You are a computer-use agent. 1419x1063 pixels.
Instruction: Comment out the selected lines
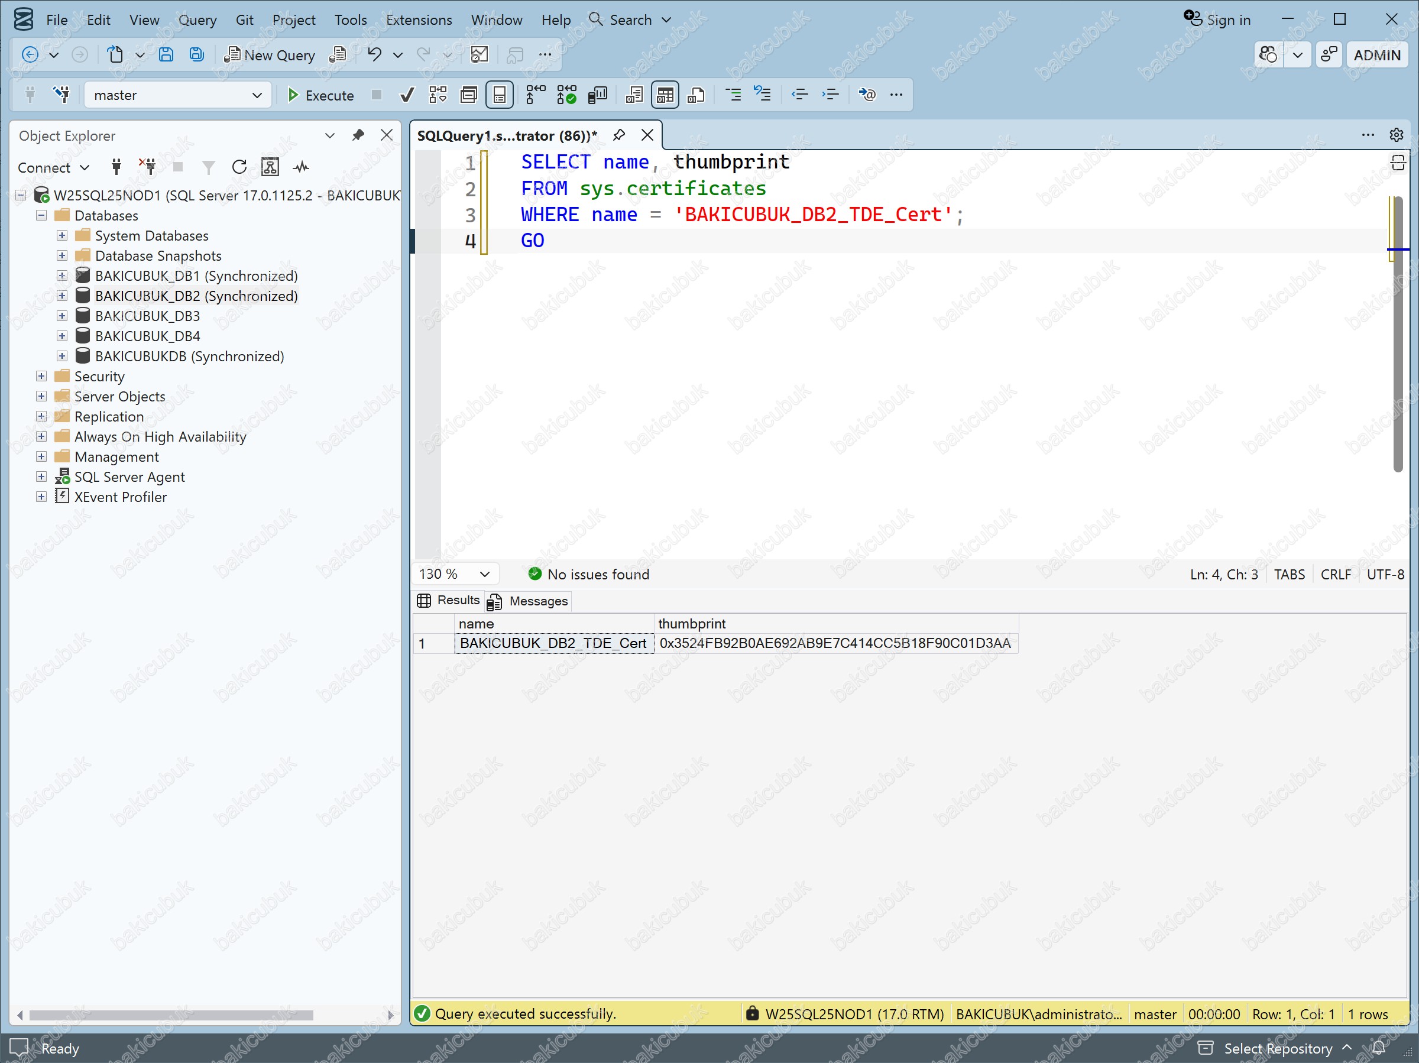click(733, 95)
